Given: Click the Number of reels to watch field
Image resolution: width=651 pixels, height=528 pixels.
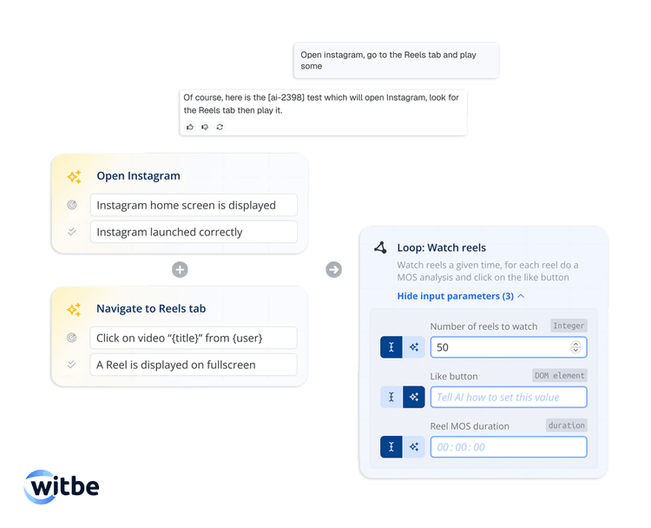Looking at the screenshot, I should pyautogui.click(x=509, y=346).
